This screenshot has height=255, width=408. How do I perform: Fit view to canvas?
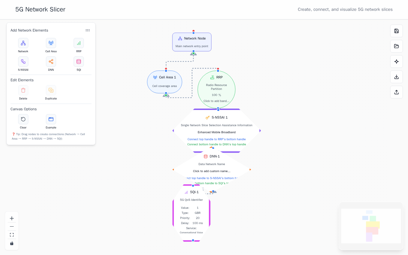click(12, 235)
